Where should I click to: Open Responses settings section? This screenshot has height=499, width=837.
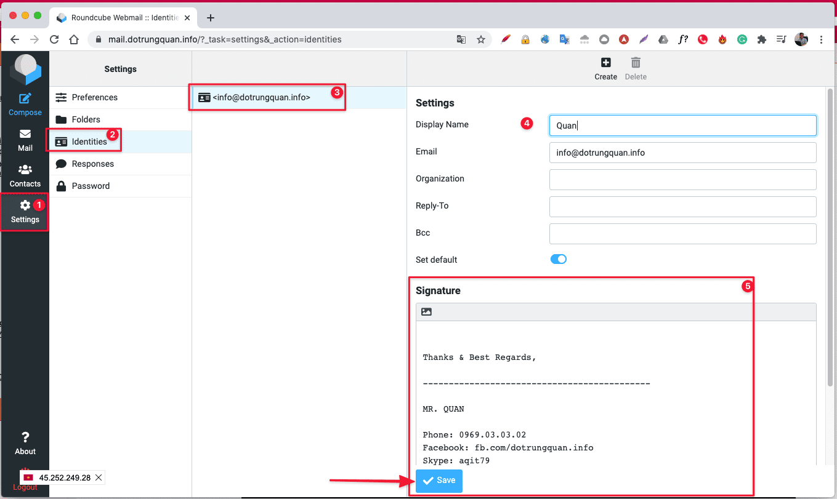click(x=92, y=164)
